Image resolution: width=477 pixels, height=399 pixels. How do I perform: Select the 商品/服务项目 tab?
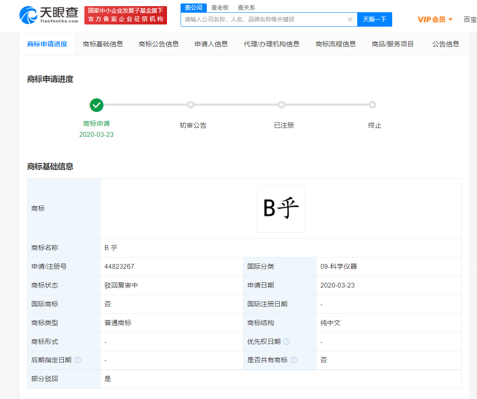click(393, 44)
